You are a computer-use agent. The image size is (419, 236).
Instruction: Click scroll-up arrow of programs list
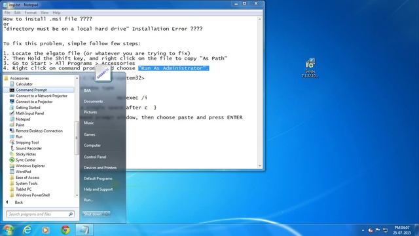tap(77, 78)
